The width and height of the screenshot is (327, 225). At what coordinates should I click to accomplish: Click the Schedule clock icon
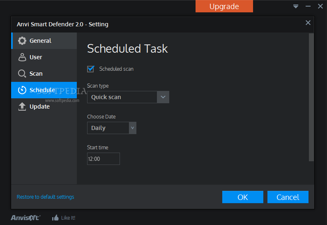click(x=22, y=90)
